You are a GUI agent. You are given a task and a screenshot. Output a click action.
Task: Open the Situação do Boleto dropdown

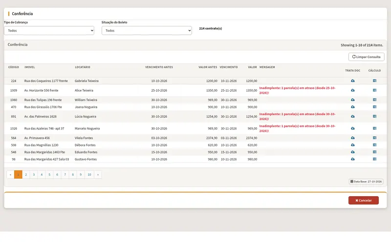pyautogui.click(x=147, y=31)
